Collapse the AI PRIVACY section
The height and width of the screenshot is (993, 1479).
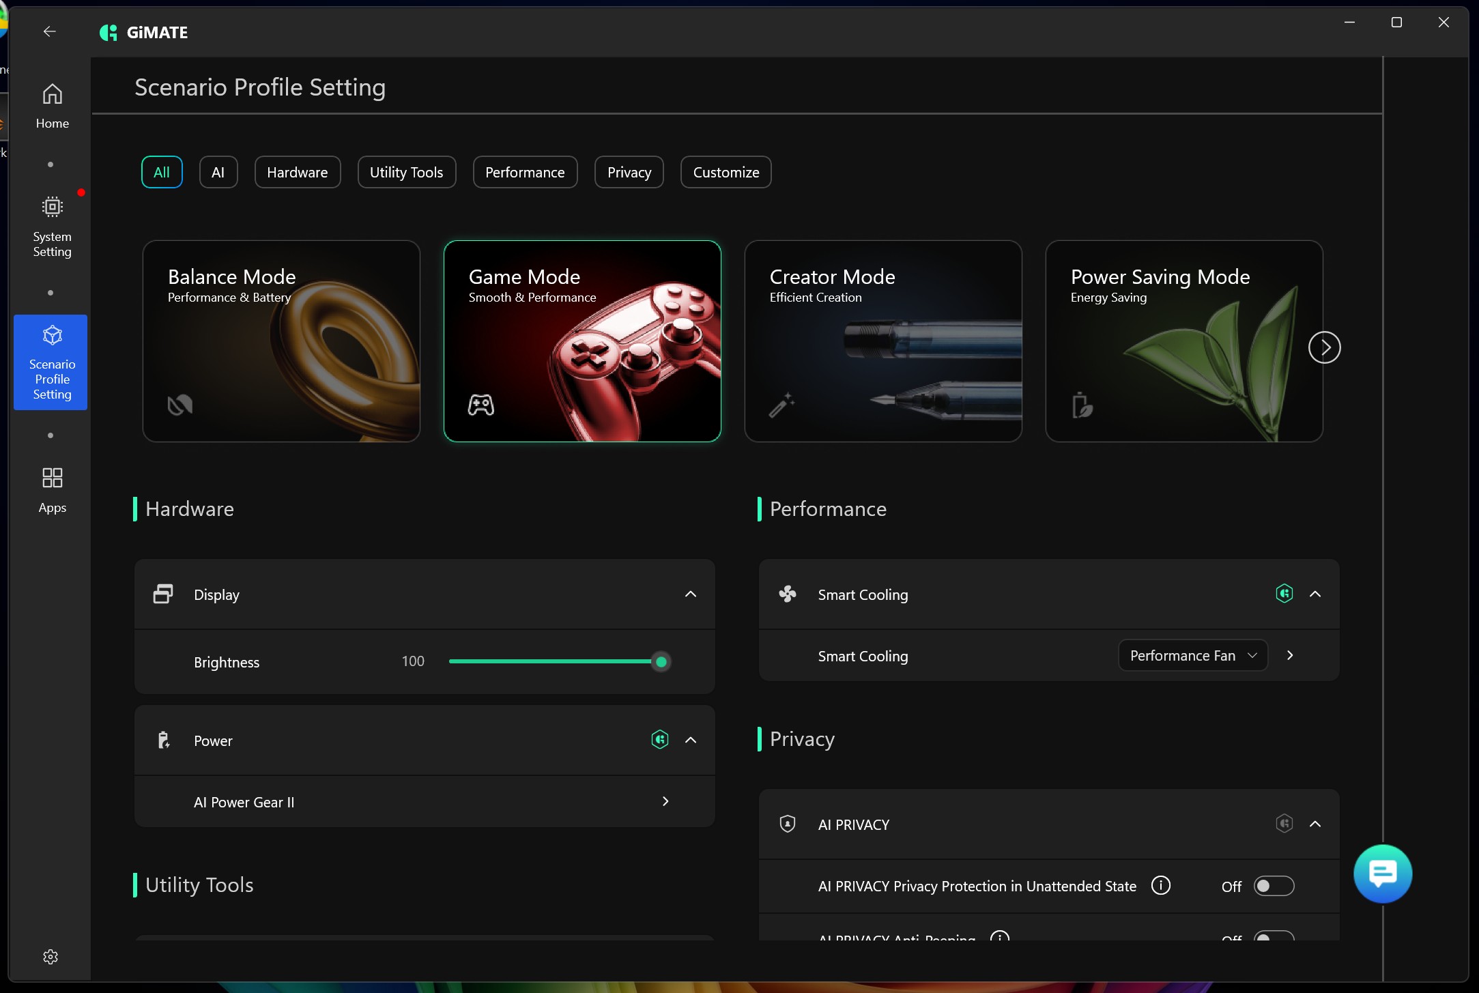pyautogui.click(x=1315, y=824)
